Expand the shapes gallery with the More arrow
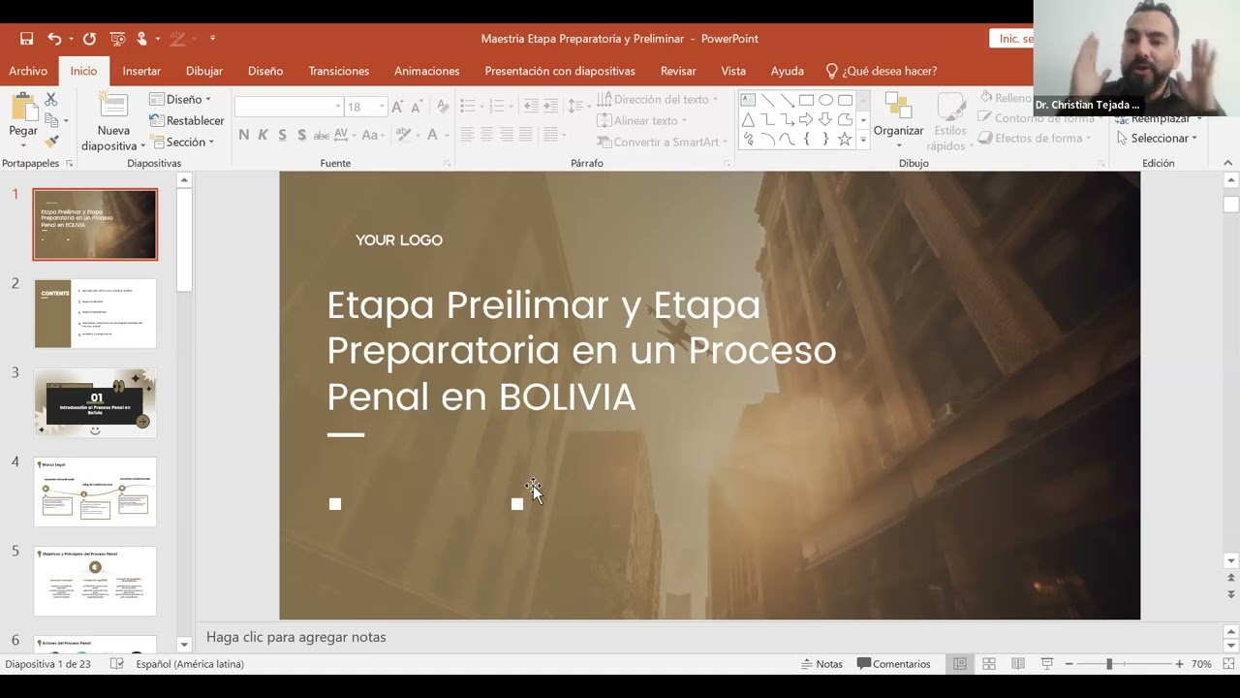This screenshot has height=698, width=1240. point(863,141)
